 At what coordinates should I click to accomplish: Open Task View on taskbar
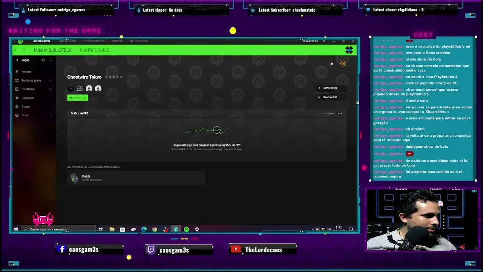click(101, 229)
